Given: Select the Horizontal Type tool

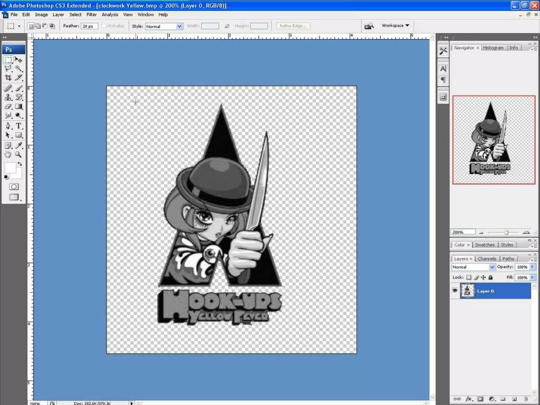Looking at the screenshot, I should [18, 126].
